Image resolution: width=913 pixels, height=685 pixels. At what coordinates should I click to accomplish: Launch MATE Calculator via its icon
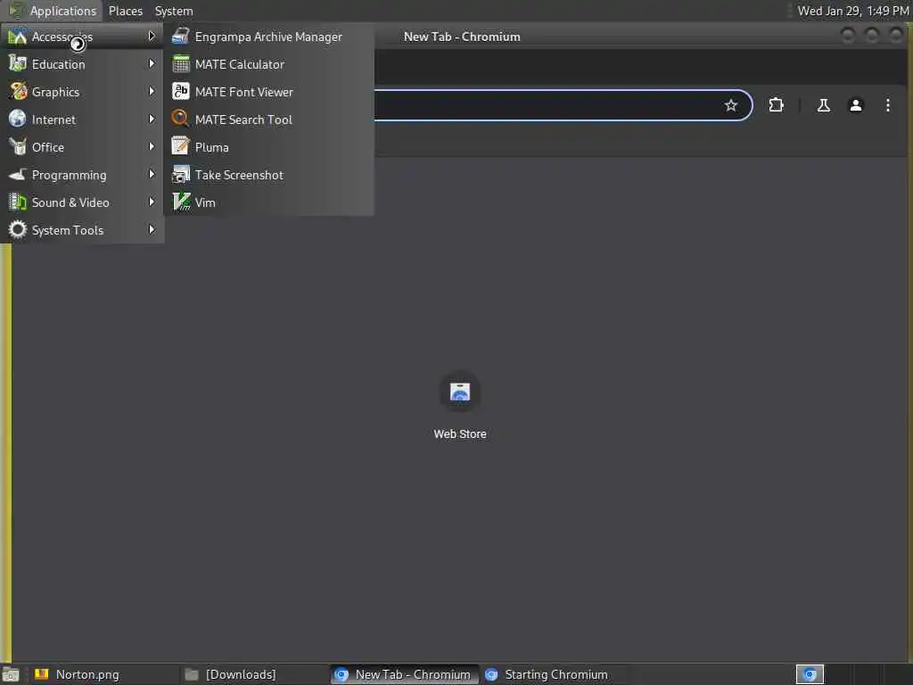[180, 64]
